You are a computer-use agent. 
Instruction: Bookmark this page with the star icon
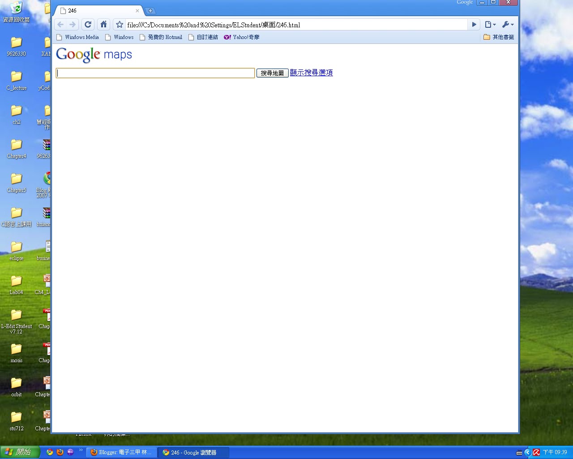120,25
